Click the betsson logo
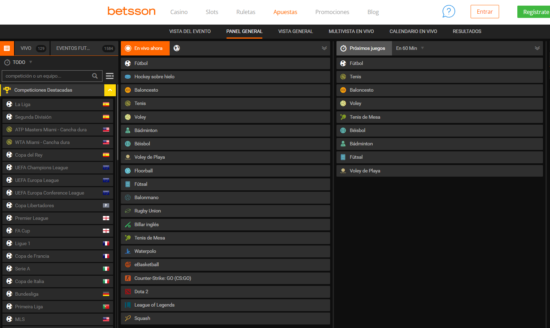 tap(131, 11)
